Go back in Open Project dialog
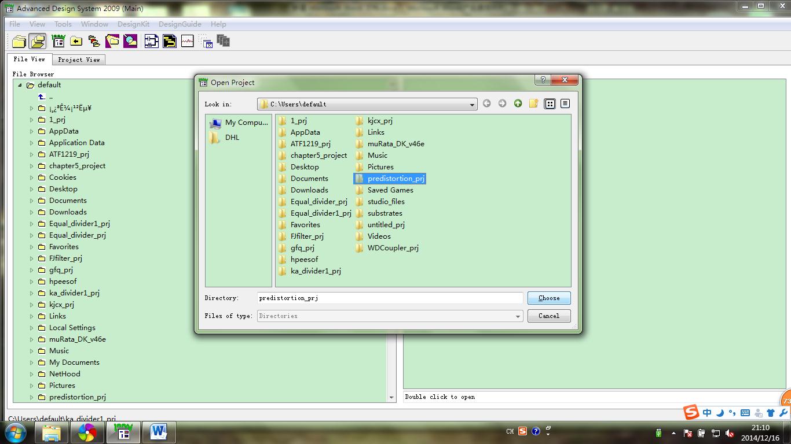The image size is (791, 444). click(x=487, y=103)
